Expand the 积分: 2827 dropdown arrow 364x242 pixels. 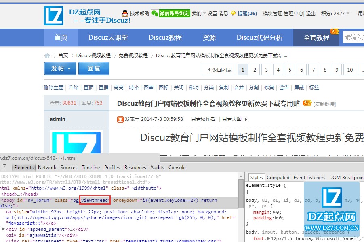click(x=348, y=13)
